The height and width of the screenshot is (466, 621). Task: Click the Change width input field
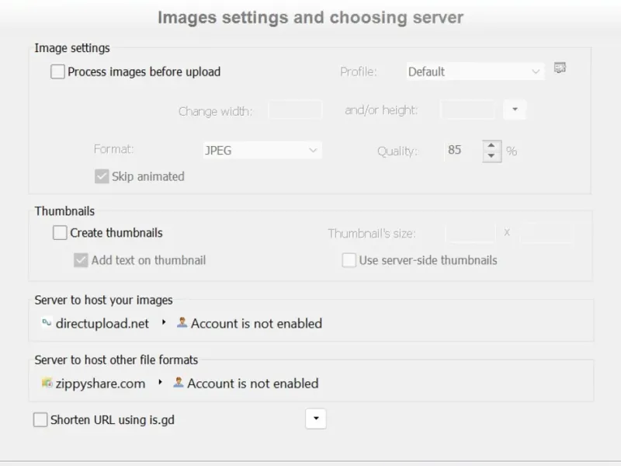coord(295,110)
